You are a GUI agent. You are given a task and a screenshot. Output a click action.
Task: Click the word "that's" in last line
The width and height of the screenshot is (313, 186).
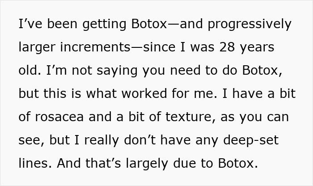click(103, 163)
